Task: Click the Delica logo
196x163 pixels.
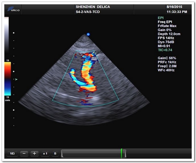Action: click(13, 9)
